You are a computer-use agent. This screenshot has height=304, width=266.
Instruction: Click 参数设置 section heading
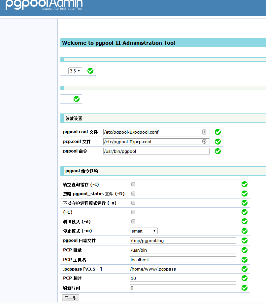(74, 118)
